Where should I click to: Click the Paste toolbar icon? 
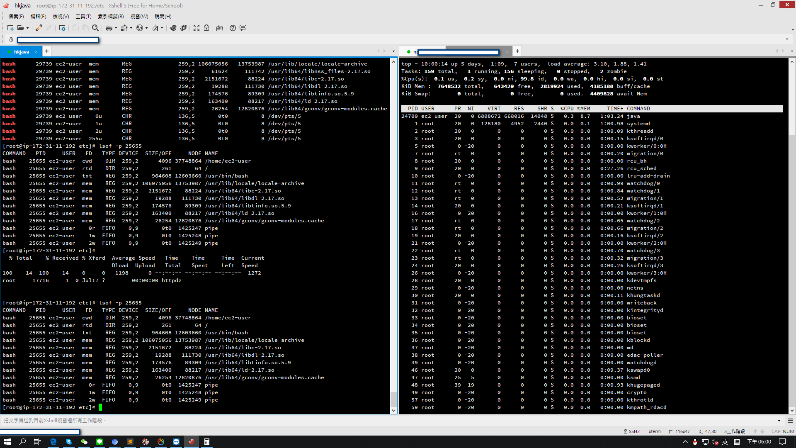click(85, 28)
